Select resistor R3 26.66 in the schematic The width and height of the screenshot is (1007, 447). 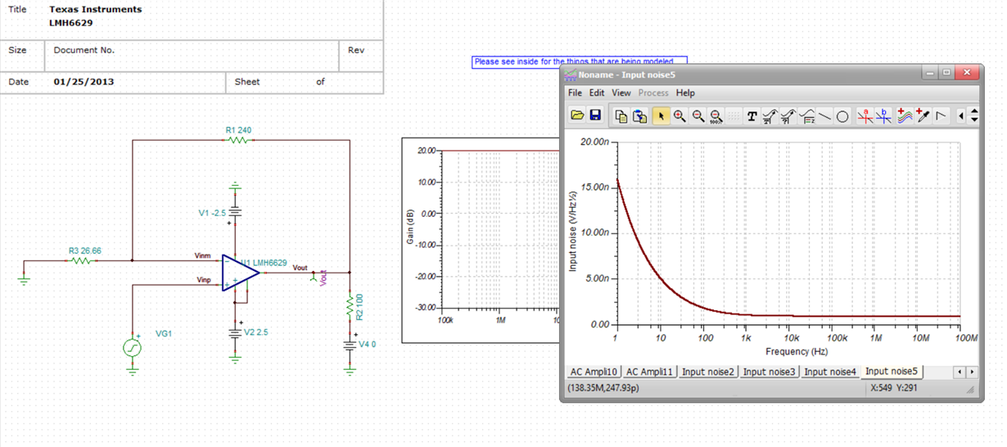coord(81,260)
